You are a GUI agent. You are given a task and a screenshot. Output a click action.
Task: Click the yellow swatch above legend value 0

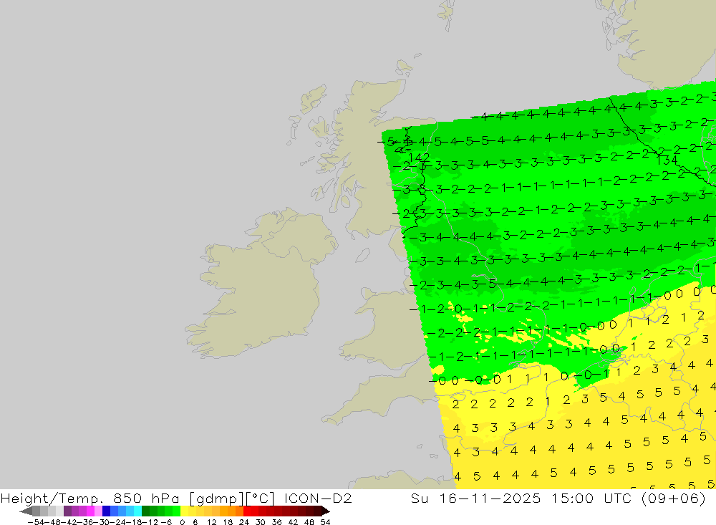[x=185, y=511]
